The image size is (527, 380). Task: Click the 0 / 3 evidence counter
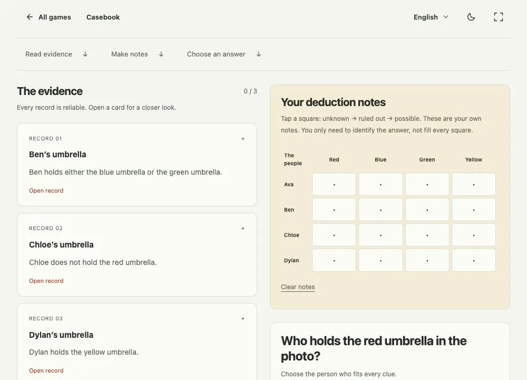tap(250, 91)
